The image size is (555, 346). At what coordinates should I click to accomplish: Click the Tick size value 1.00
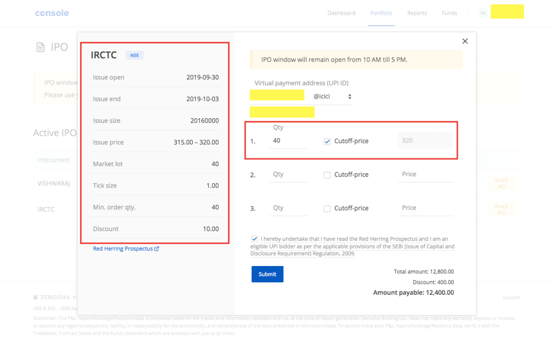point(212,186)
